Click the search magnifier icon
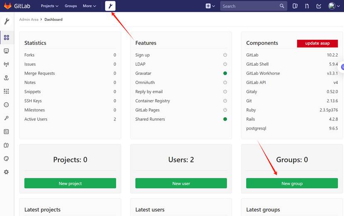344x216 pixels. point(282,6)
